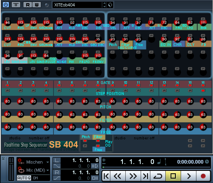
Task: Click the SINE-PULSE knob showing 64
Action: click(46, 56)
